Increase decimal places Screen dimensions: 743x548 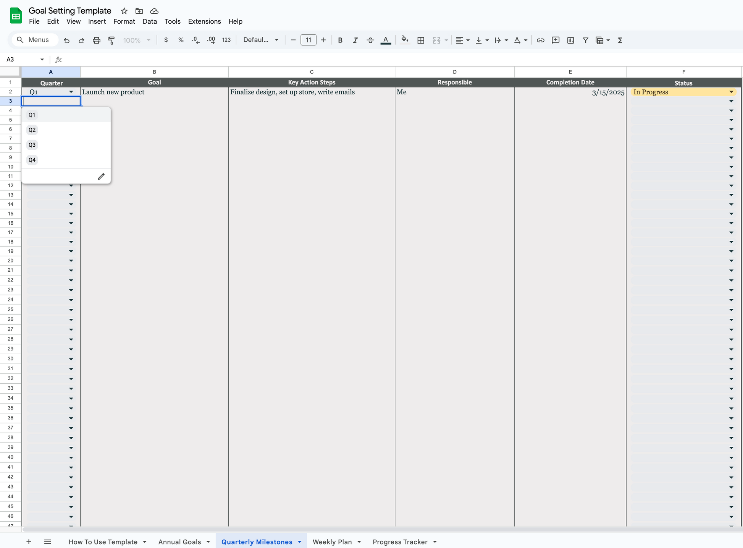pyautogui.click(x=211, y=40)
